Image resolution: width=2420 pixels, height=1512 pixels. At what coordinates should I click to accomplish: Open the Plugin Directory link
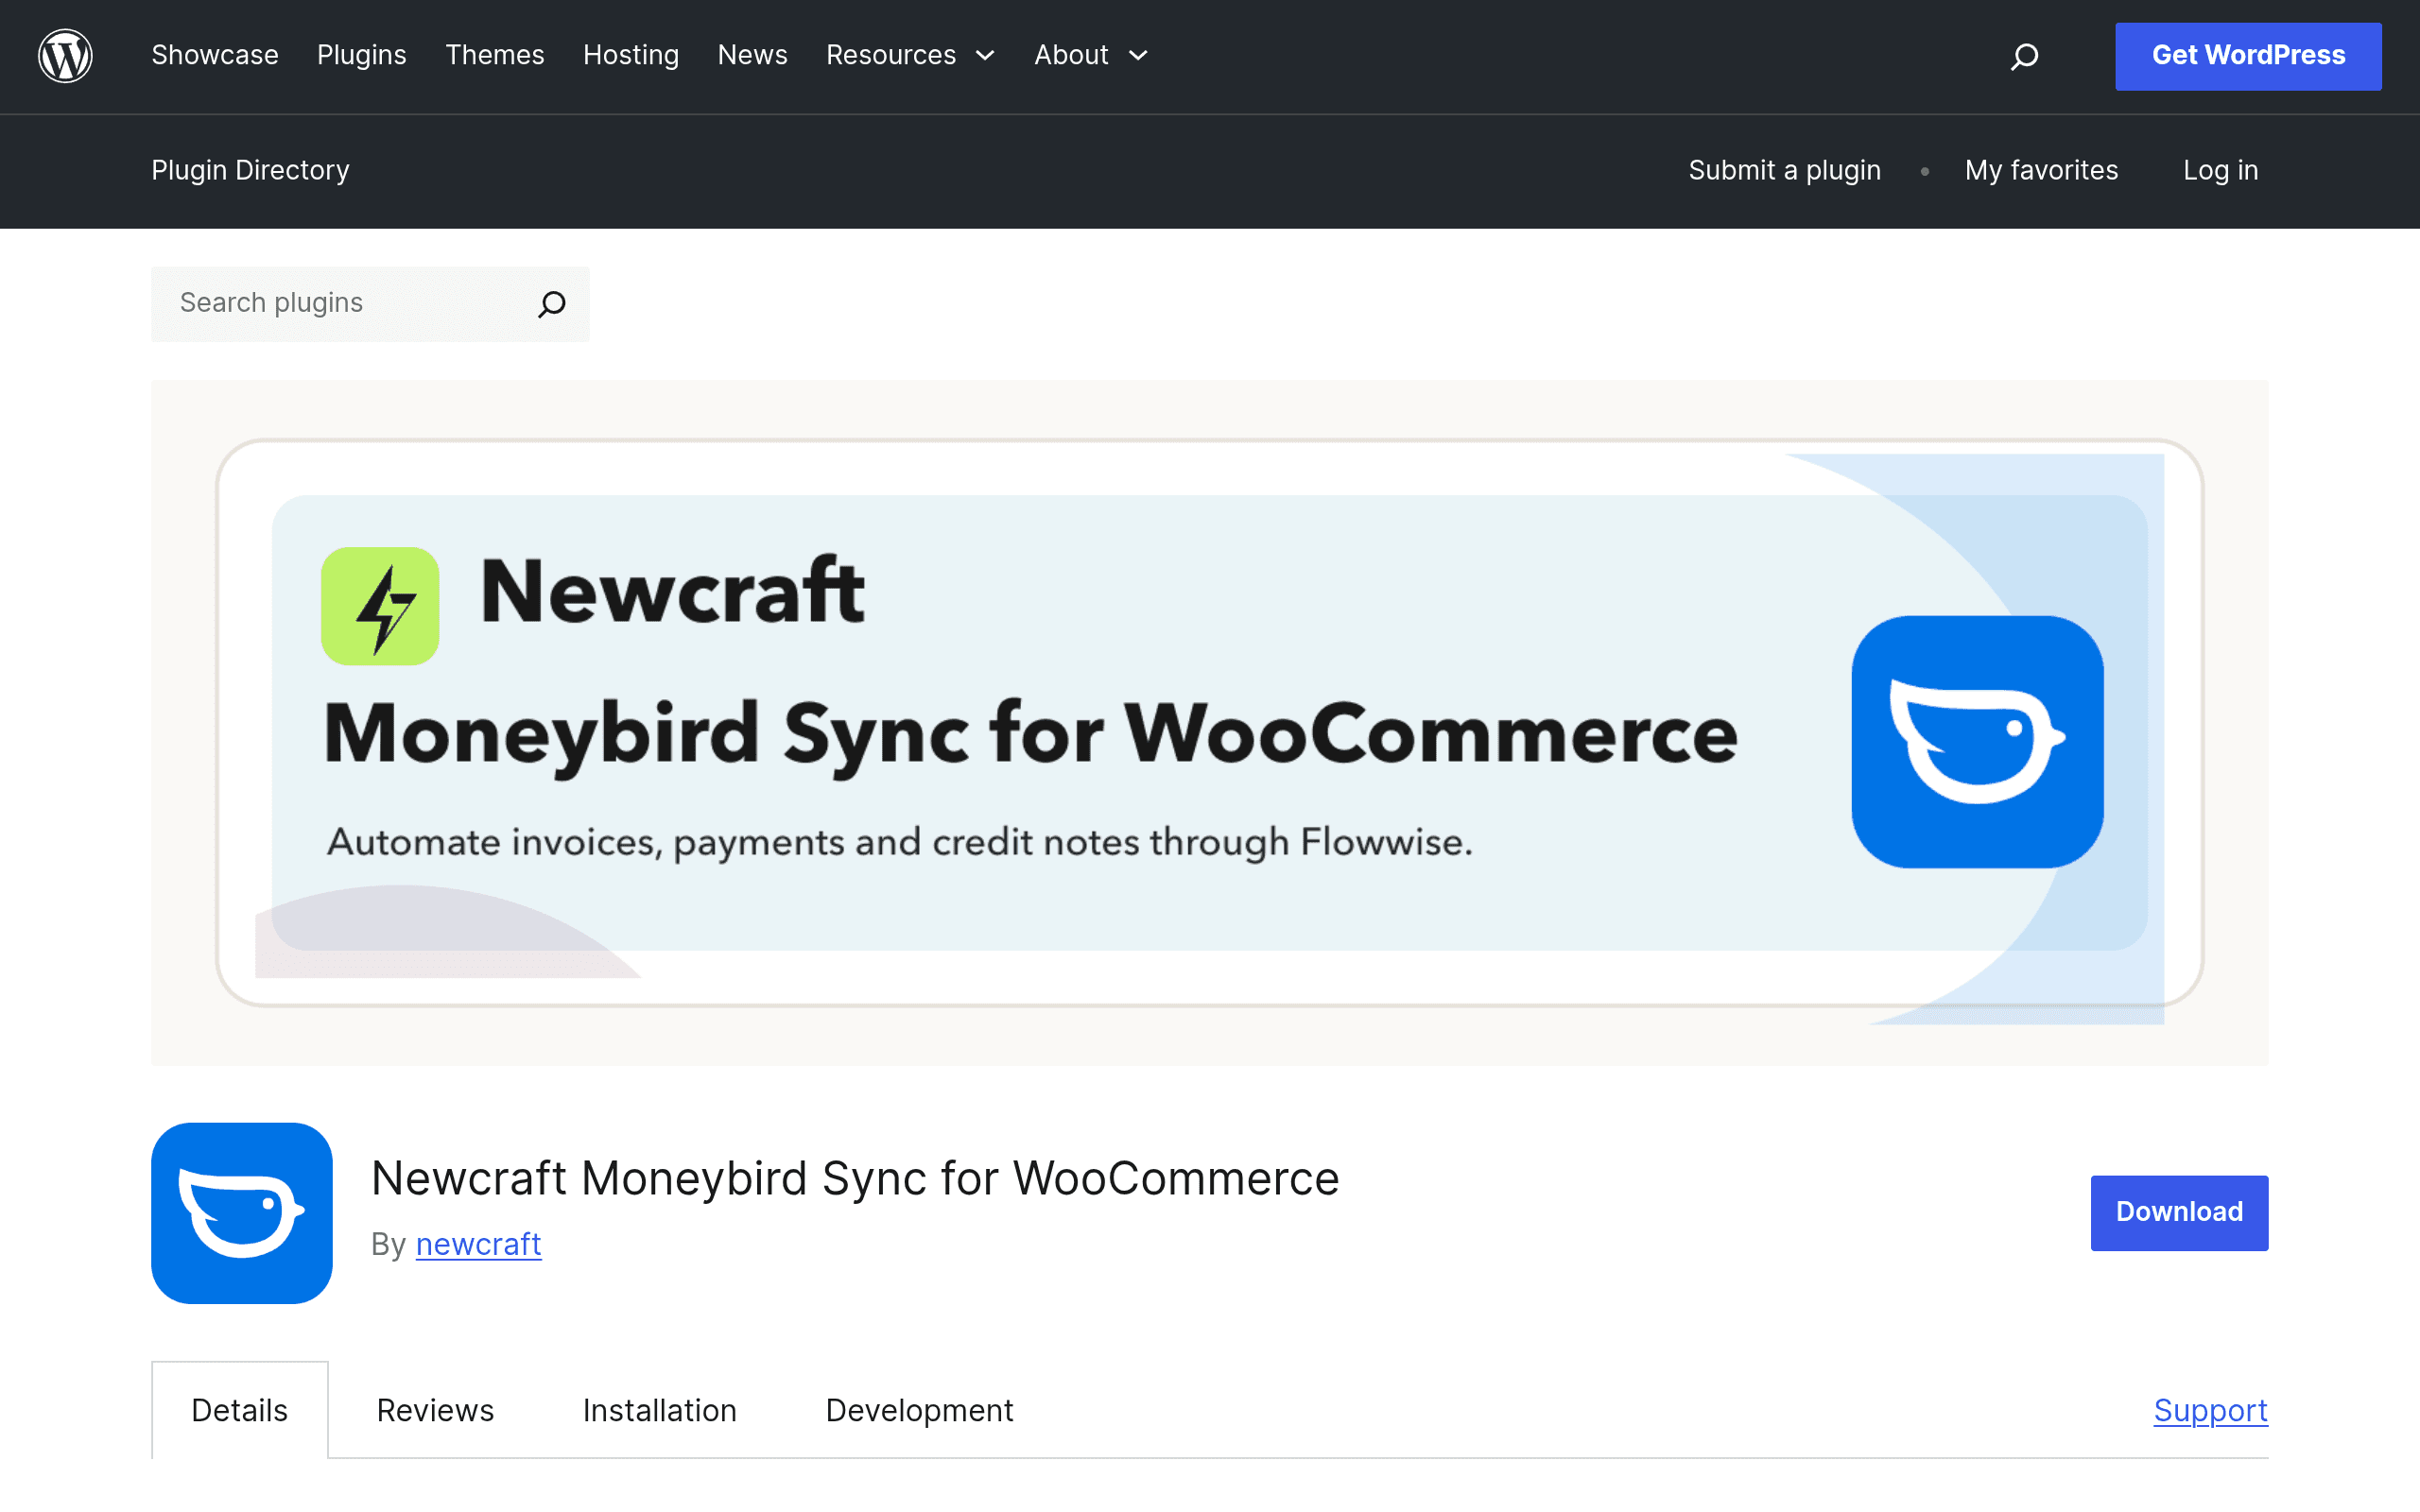pos(250,170)
